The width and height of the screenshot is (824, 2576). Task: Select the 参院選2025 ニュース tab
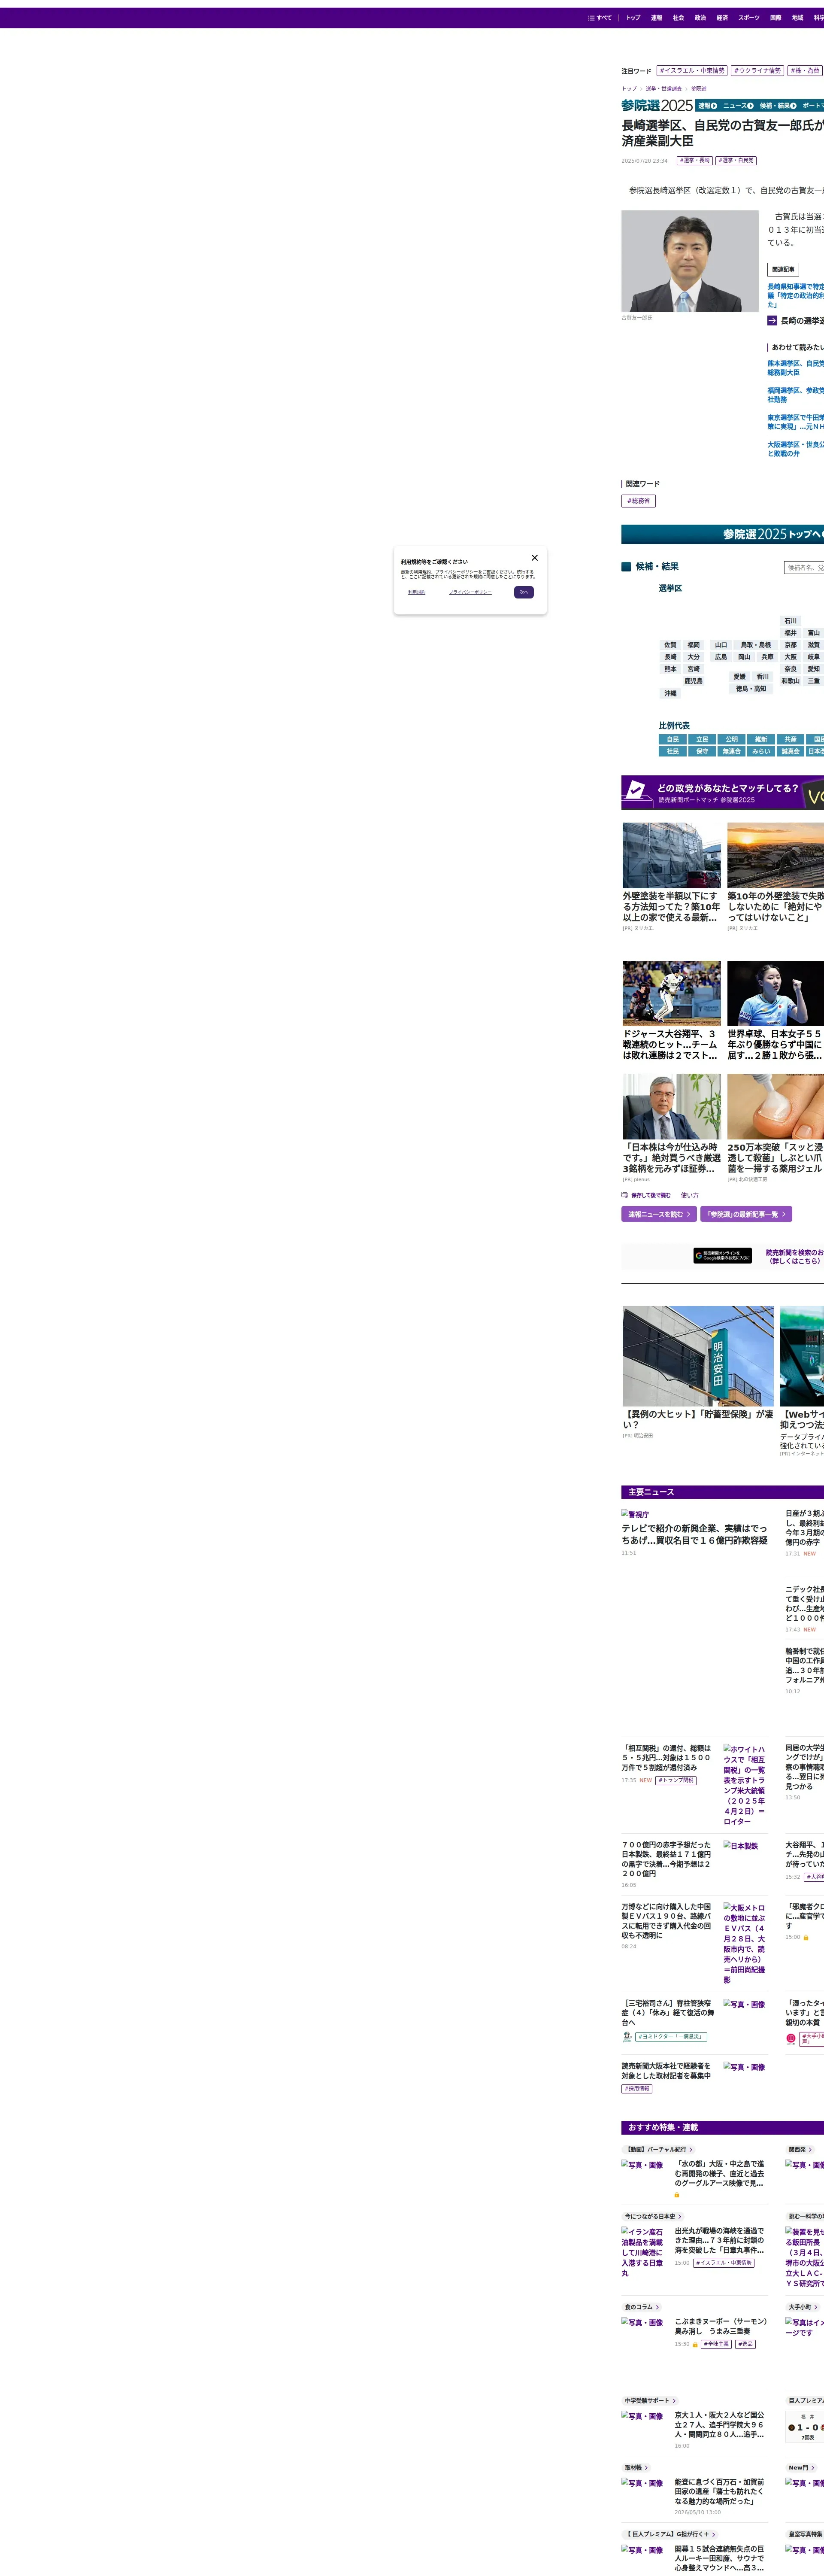click(738, 106)
